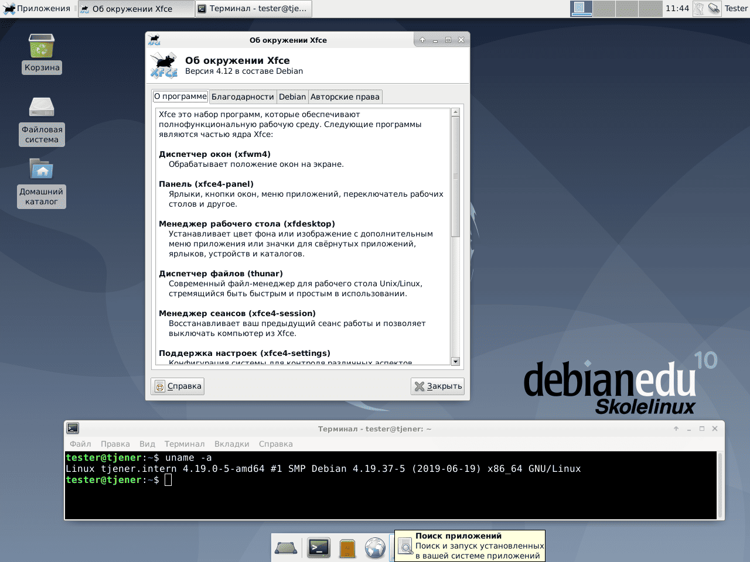This screenshot has height=562, width=750.
Task: Click 'Менеджер сеансов (xfce4-session)' heading
Action: [x=237, y=313]
